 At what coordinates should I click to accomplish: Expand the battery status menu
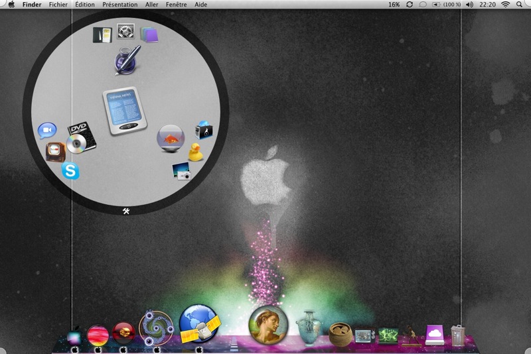[446, 5]
